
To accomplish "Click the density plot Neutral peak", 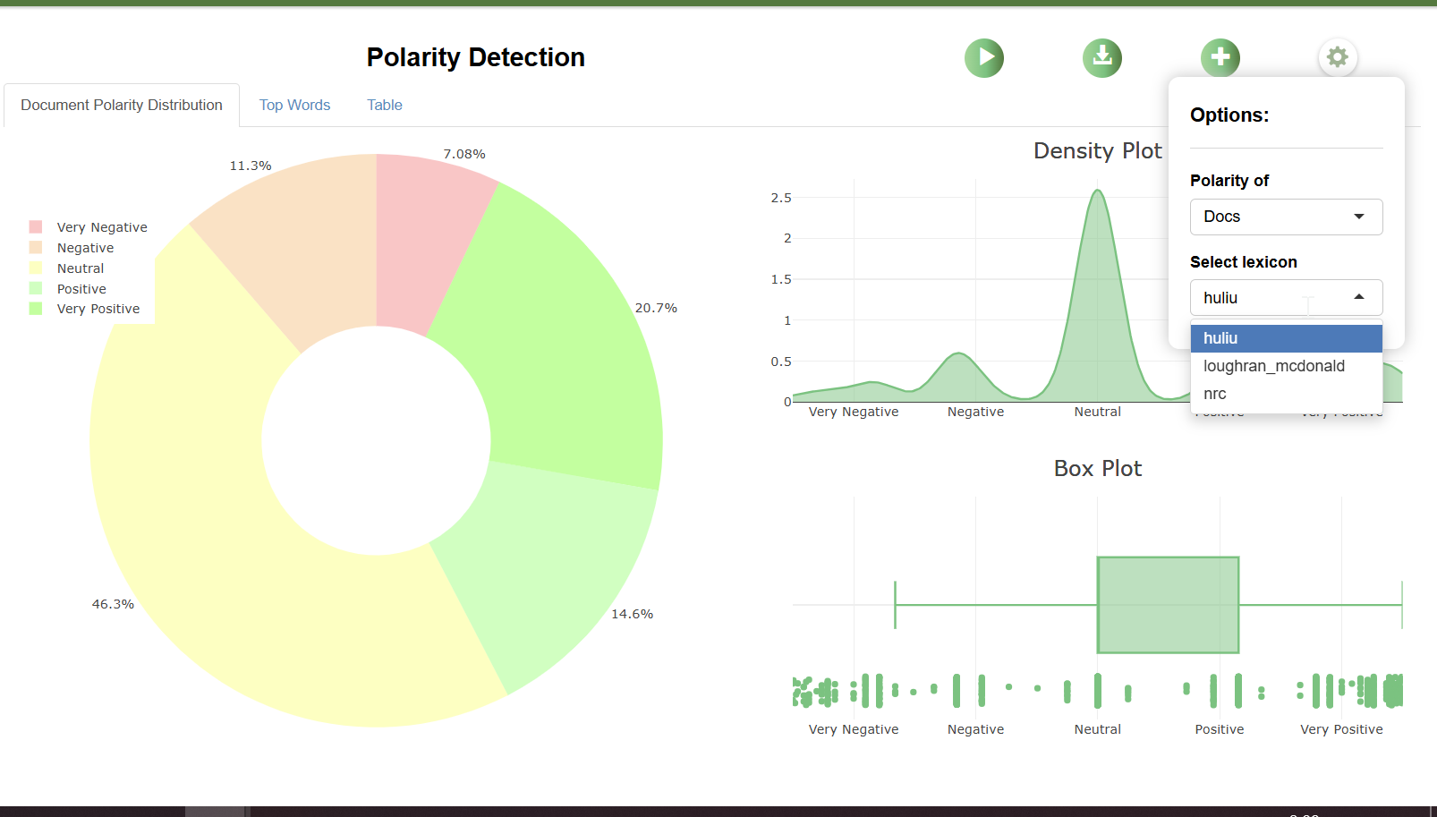I will pos(1097,191).
